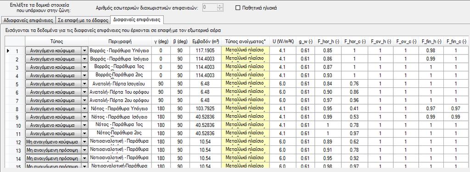Click area cell 103.7925
Screen dimensions: 470x172
tap(206, 109)
